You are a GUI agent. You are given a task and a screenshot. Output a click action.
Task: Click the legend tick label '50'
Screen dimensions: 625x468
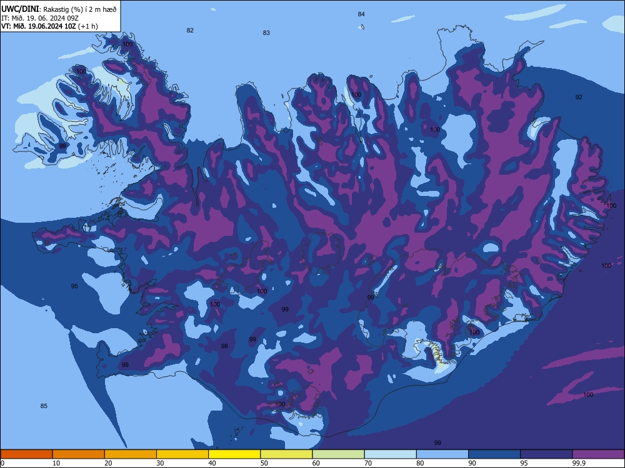264,463
